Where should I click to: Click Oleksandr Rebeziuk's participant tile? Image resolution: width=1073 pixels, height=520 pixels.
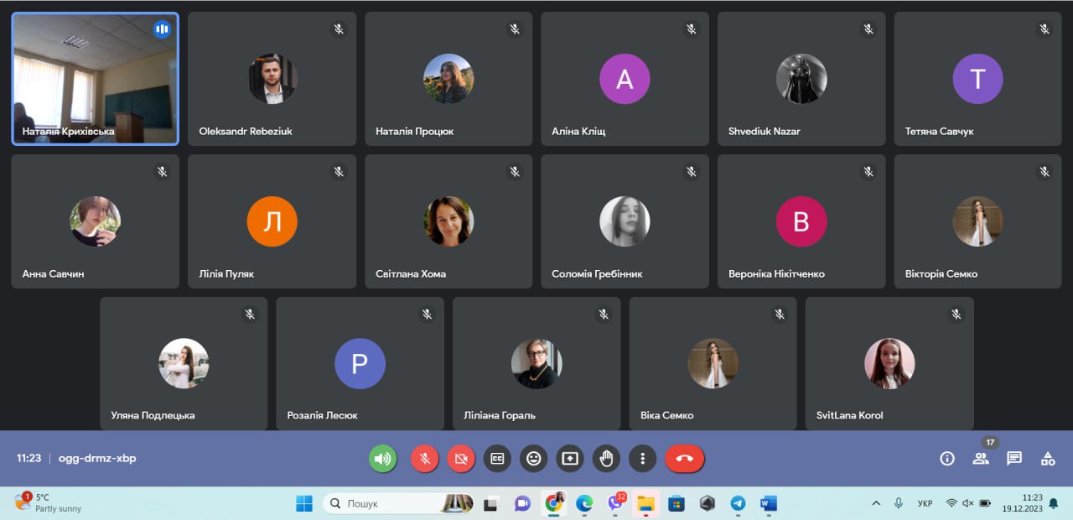pos(272,79)
